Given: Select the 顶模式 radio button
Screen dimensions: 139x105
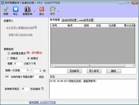Looking at the screenshot, I should coord(8,58).
